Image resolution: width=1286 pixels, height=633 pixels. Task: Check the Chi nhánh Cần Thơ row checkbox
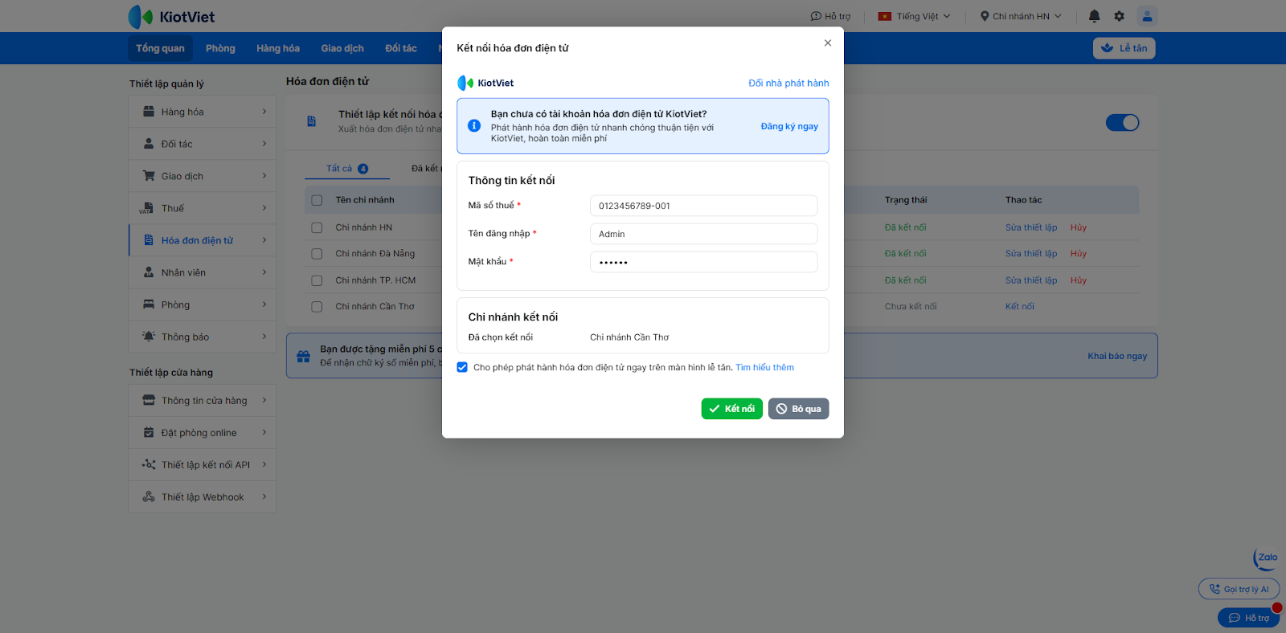pyautogui.click(x=317, y=307)
